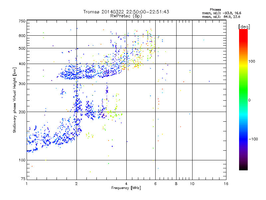Click the x-axis title 'Frequency [MHz]'
The image size is (266, 200).
point(126,188)
